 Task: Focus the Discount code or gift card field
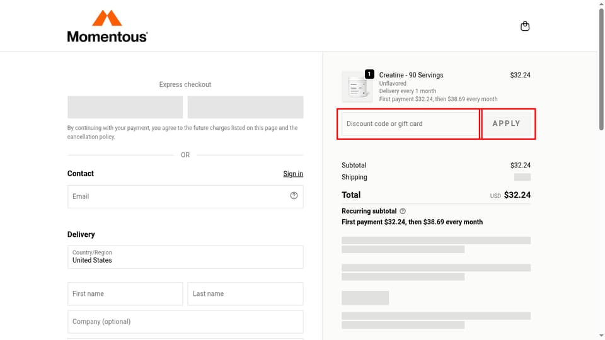[x=410, y=124]
